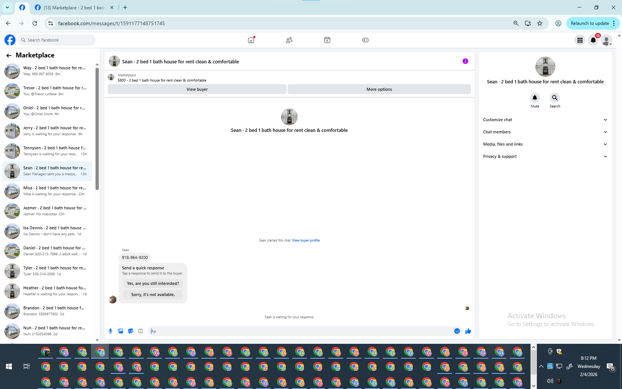Click the More options button
The width and height of the screenshot is (622, 389).
379,89
